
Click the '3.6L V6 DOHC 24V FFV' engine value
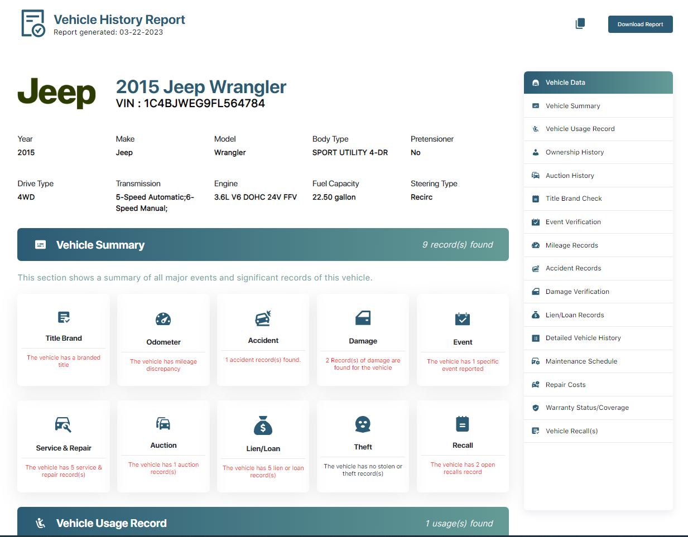[x=256, y=197]
